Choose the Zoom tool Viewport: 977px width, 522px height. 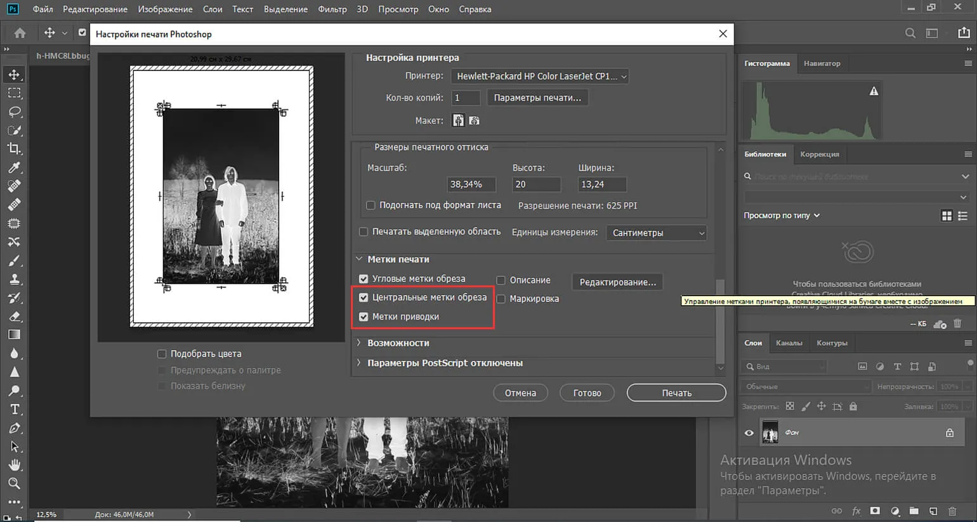click(x=15, y=484)
